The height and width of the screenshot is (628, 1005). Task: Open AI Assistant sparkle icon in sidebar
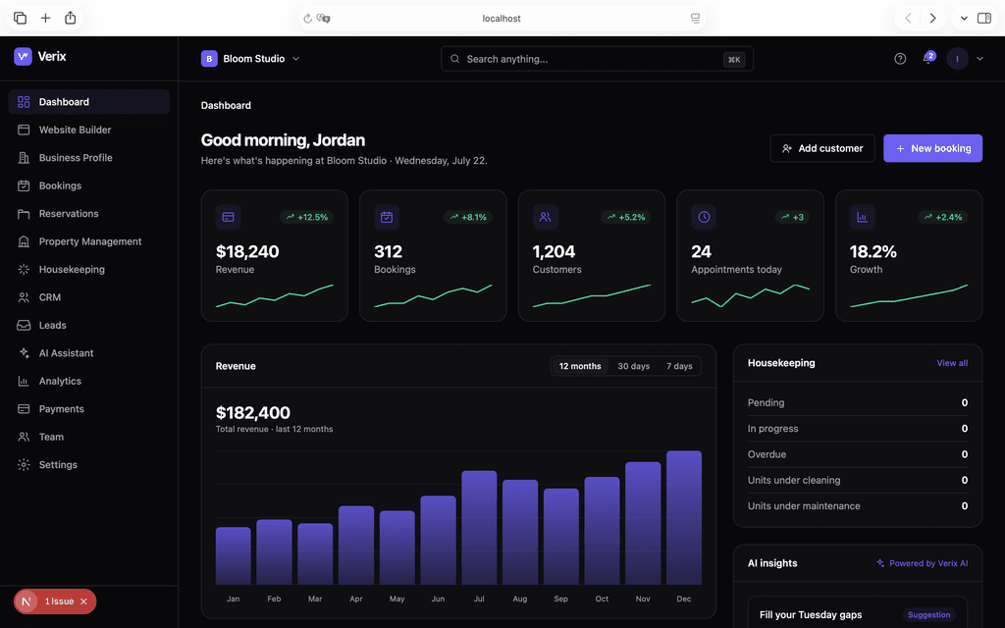pyautogui.click(x=24, y=353)
